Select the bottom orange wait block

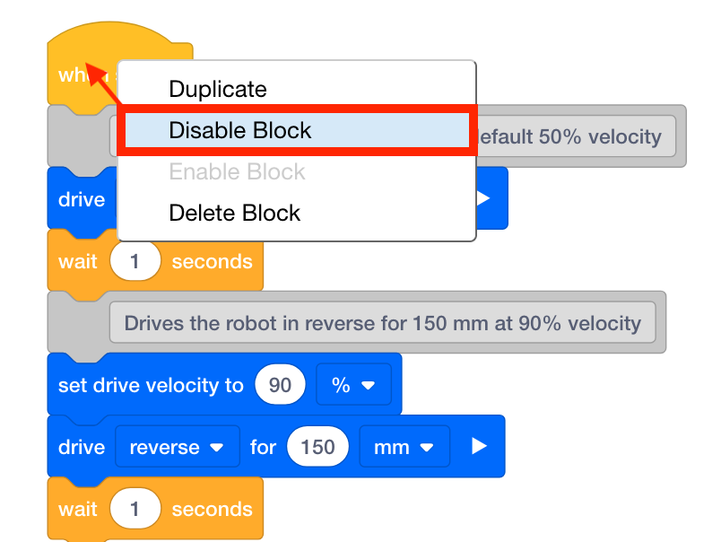[x=79, y=509]
